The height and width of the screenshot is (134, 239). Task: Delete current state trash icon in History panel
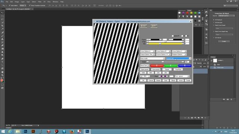click(232, 99)
